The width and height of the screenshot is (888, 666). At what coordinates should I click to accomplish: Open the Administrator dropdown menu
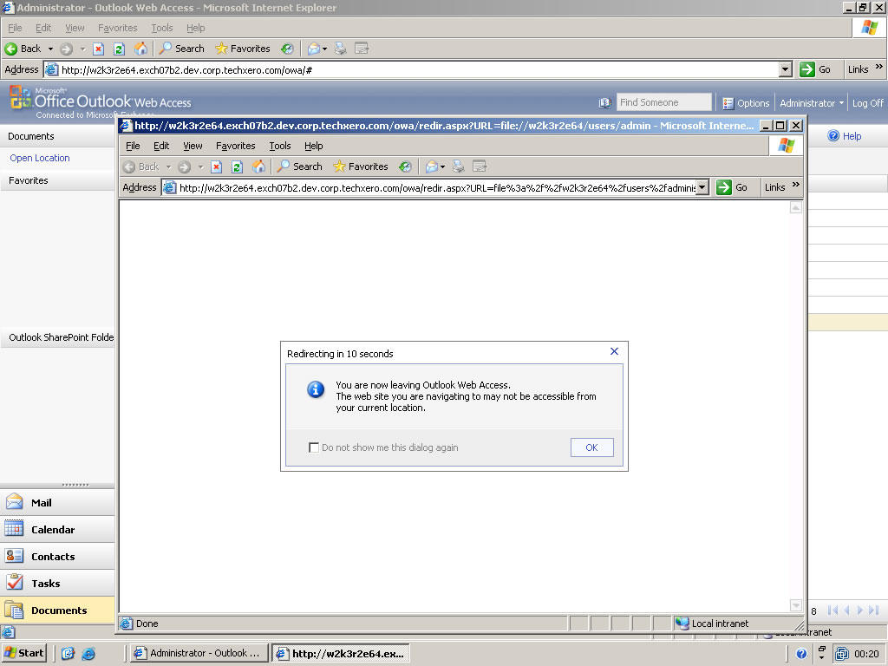[812, 103]
